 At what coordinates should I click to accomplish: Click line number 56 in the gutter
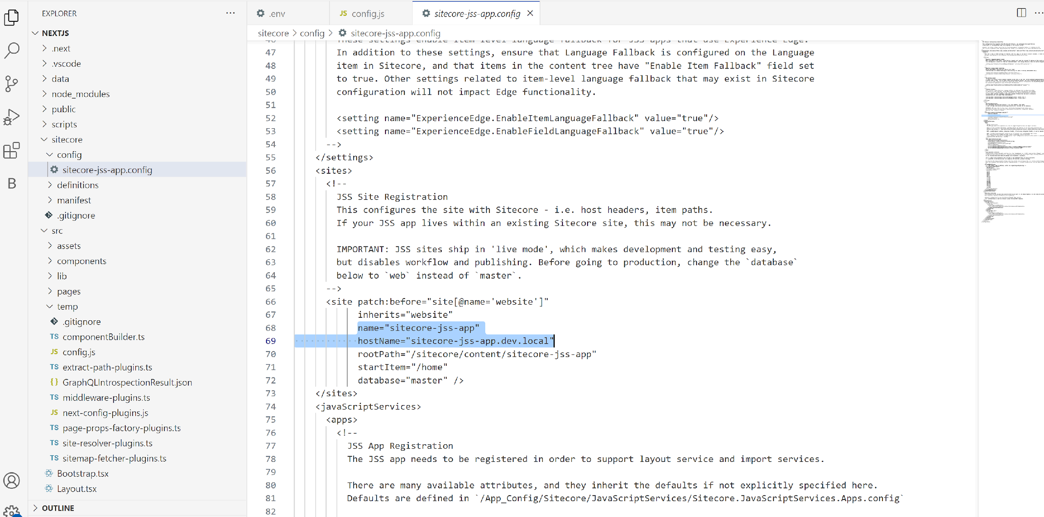pyautogui.click(x=271, y=170)
